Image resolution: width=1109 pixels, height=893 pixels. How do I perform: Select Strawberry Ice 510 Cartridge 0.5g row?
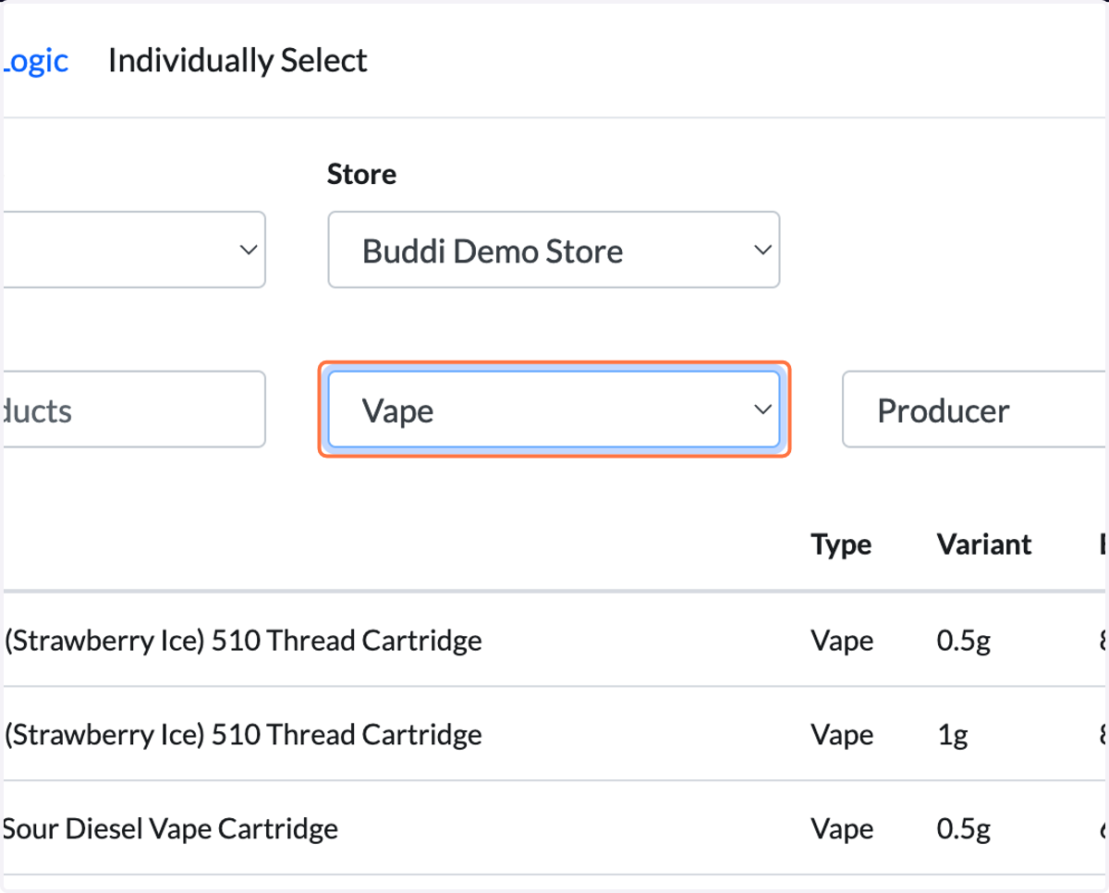tap(556, 640)
